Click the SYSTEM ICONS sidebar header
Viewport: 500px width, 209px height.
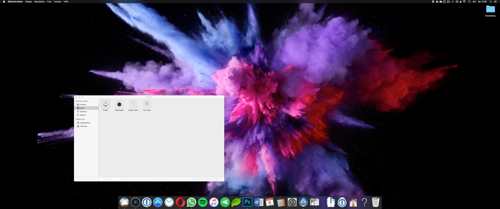[x=82, y=101]
